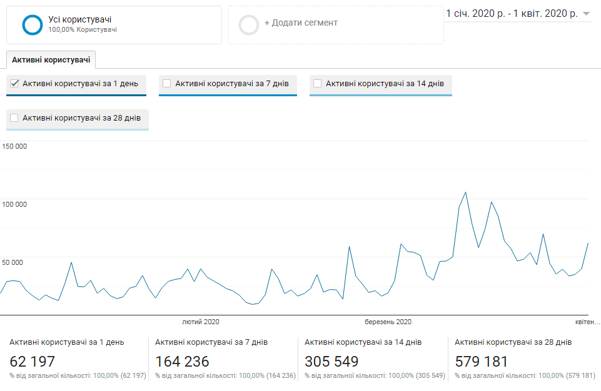Click the лютий 2020 axis label
Screen dimensions: 601x391
(x=201, y=322)
